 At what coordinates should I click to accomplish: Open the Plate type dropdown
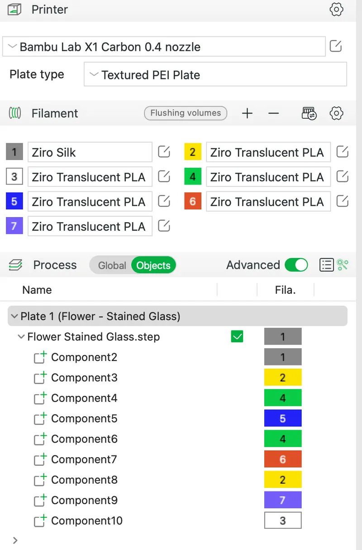click(215, 75)
